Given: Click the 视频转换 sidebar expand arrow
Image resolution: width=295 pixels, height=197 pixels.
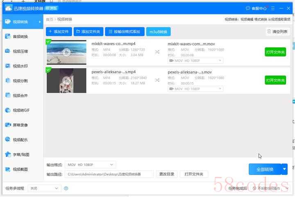Looking at the screenshot, I should coord(40,22).
